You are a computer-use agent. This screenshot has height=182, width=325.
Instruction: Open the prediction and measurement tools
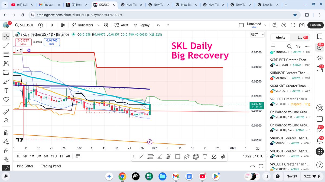[x=6, y=72]
